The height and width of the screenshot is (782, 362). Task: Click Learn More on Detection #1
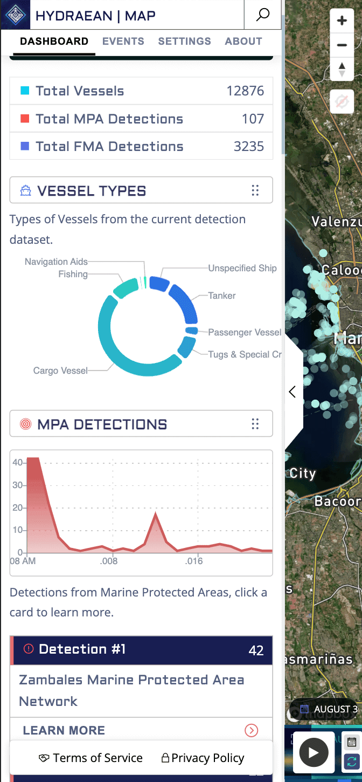pyautogui.click(x=141, y=730)
